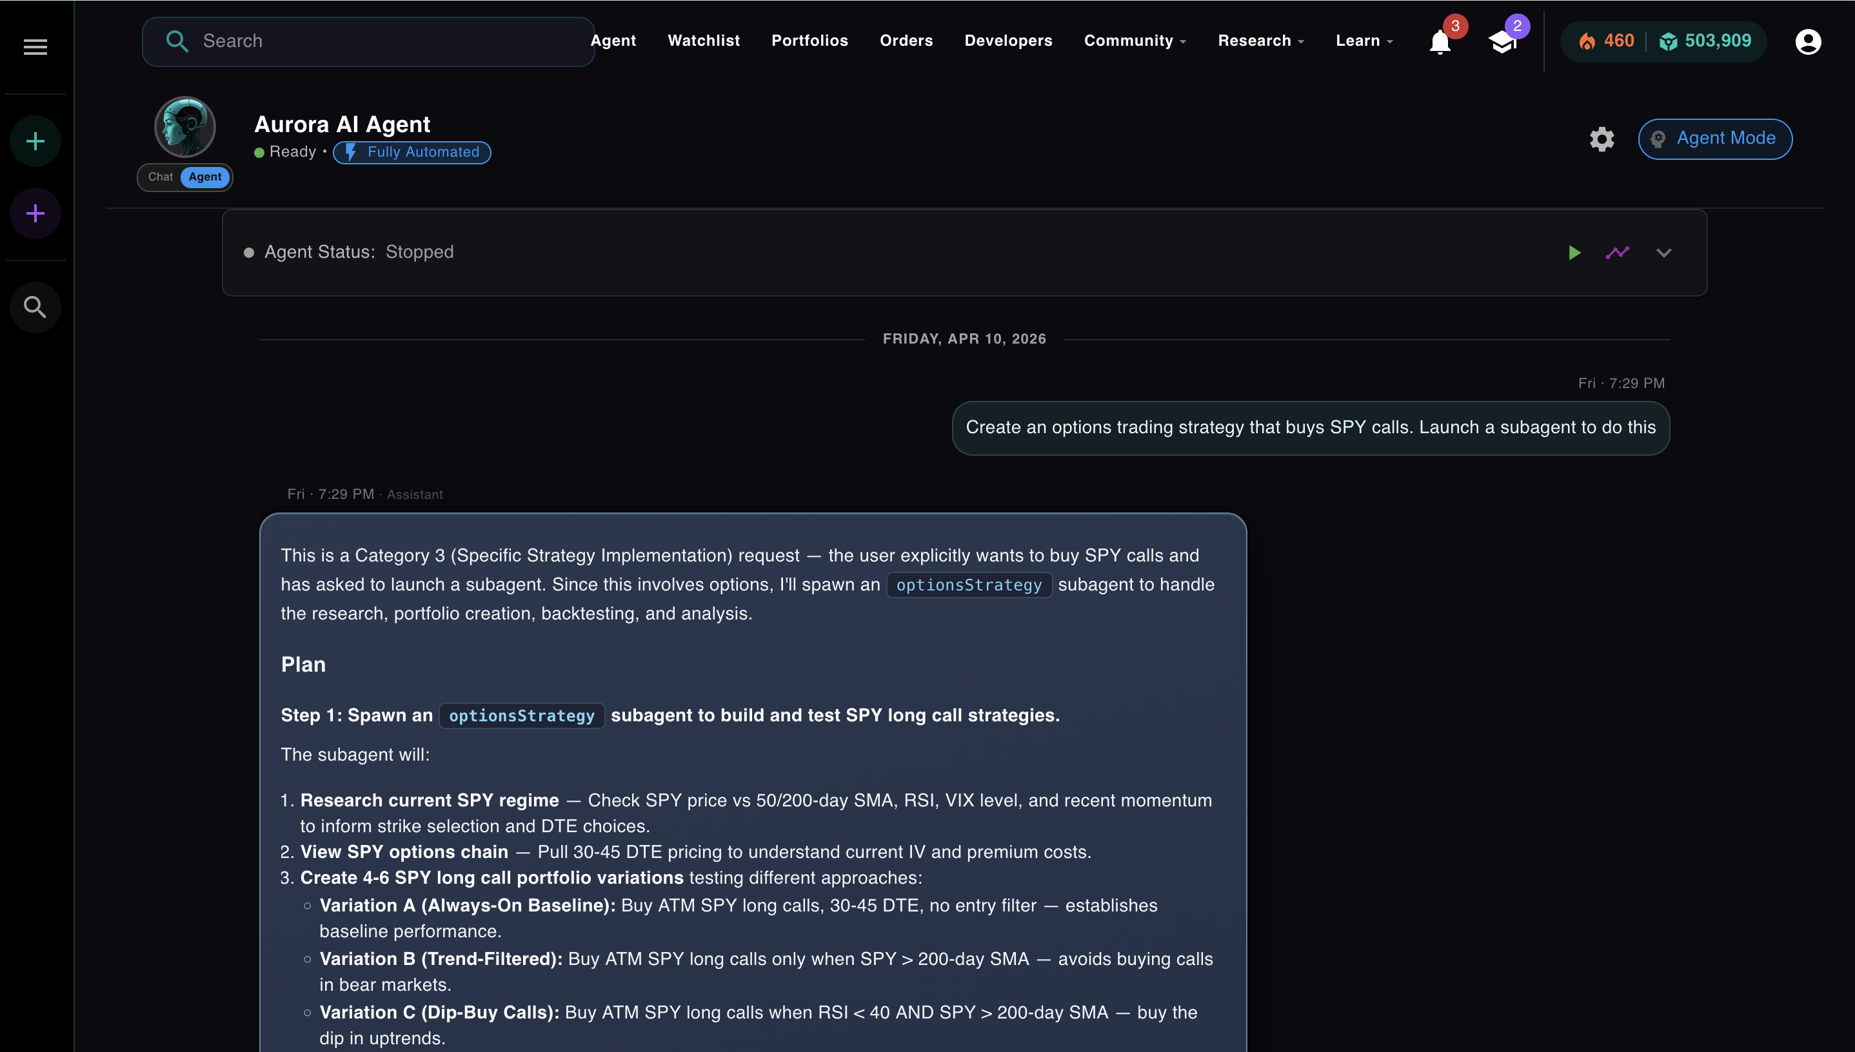This screenshot has width=1855, height=1052.
Task: Click the Fully Automated badge
Action: 412,151
